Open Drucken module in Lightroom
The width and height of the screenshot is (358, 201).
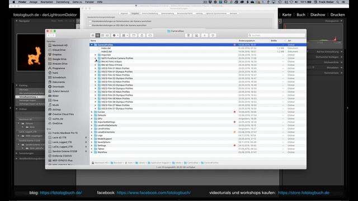(x=337, y=15)
